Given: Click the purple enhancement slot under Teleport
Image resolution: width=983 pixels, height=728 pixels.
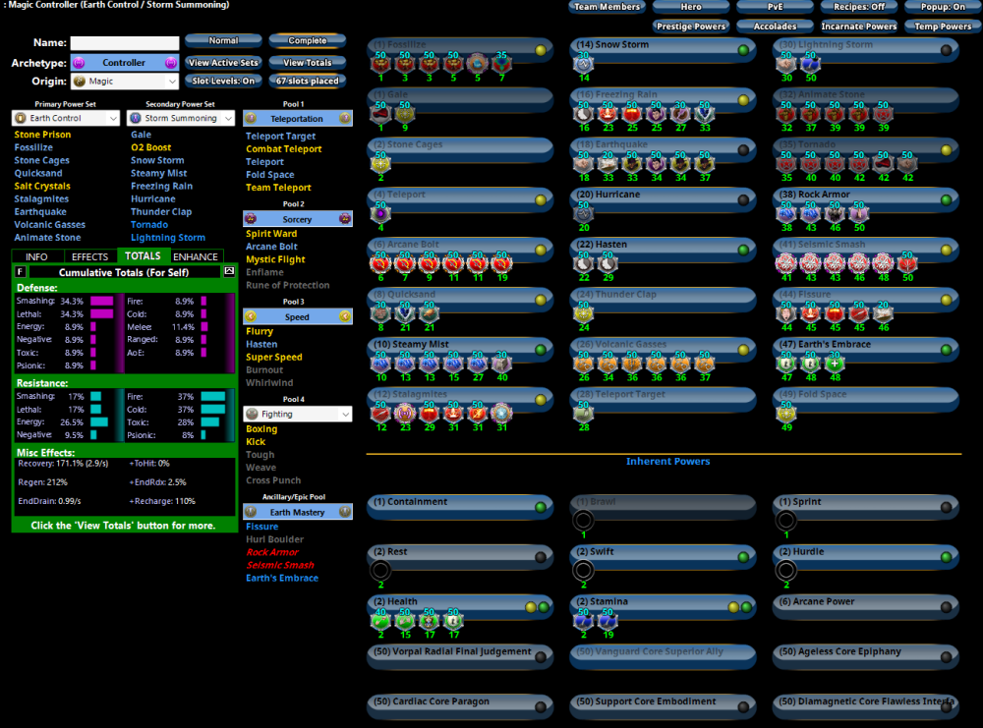Looking at the screenshot, I should tap(379, 213).
